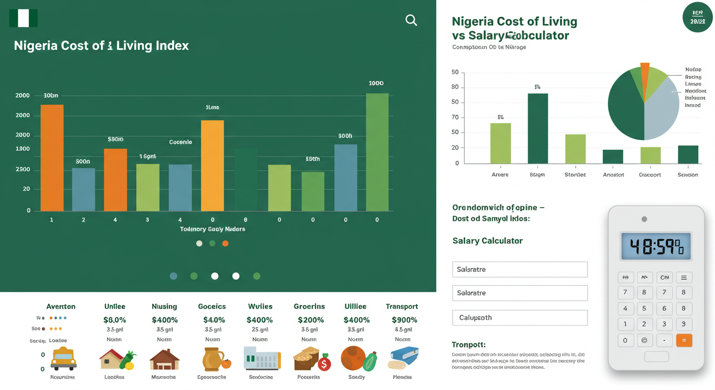Click the calculator 6 key
The height and width of the screenshot is (390, 715).
664,308
